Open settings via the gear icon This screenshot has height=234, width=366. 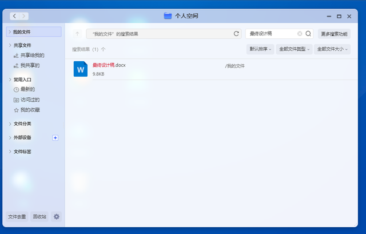[x=57, y=216]
